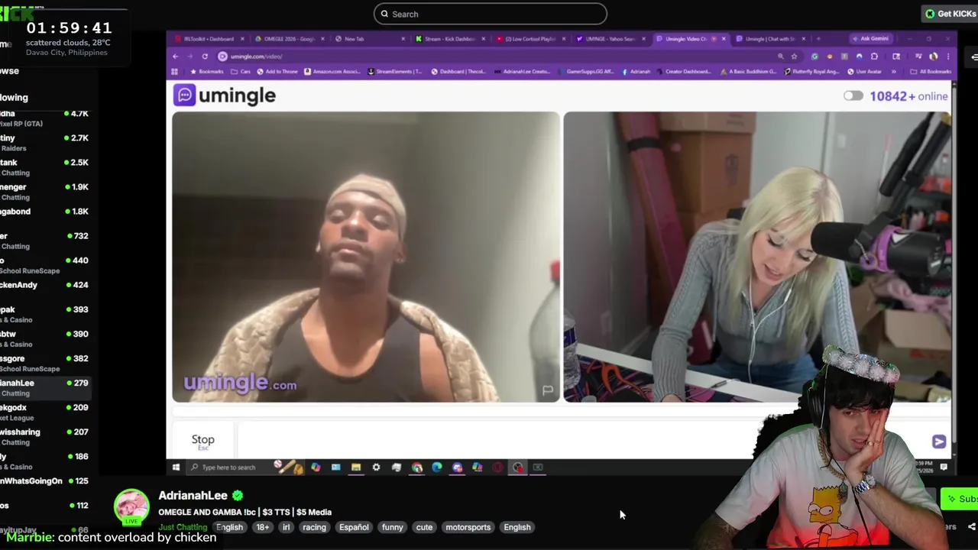Screen dimensions: 978x550
Task: Open the sidebar channel with 4.7K viewers
Action: pos(46,118)
